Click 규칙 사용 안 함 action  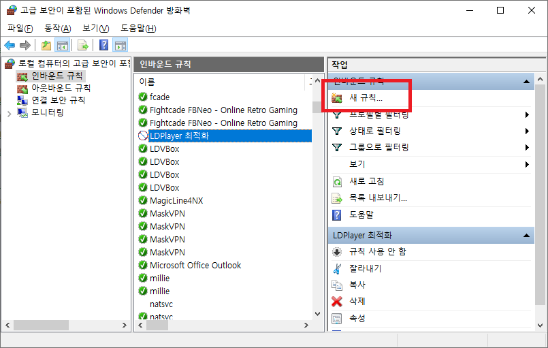click(x=378, y=251)
